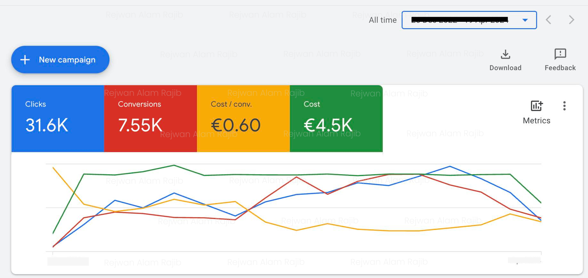Select the blue Clicks metric tile
Viewport: 588px width, 278px height.
(x=58, y=119)
